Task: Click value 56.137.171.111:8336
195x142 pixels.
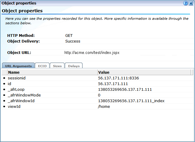Action: tap(118, 78)
